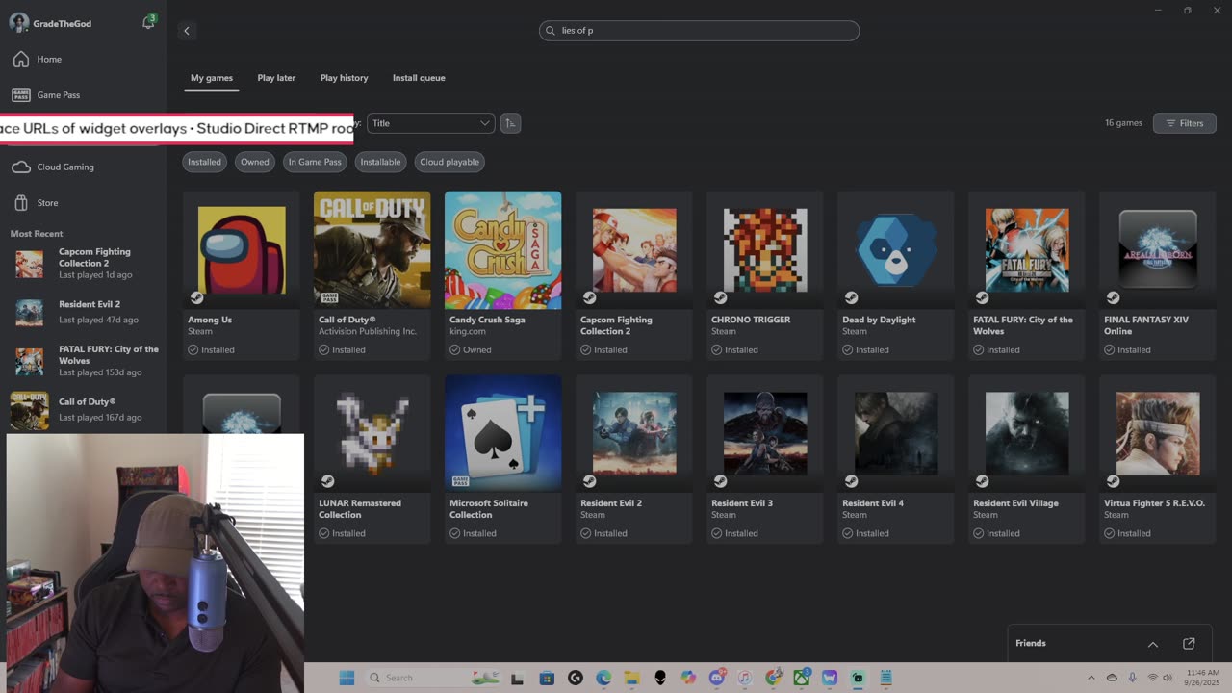Open the Resident Evil 2 game card
The height and width of the screenshot is (693, 1232).
tap(634, 459)
